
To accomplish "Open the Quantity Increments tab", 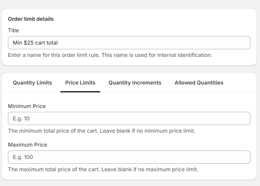I will coord(135,83).
